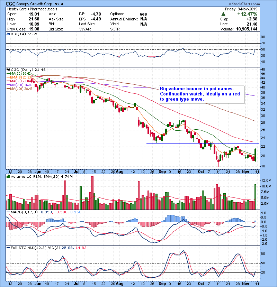Click the Options yes value

coord(143,14)
